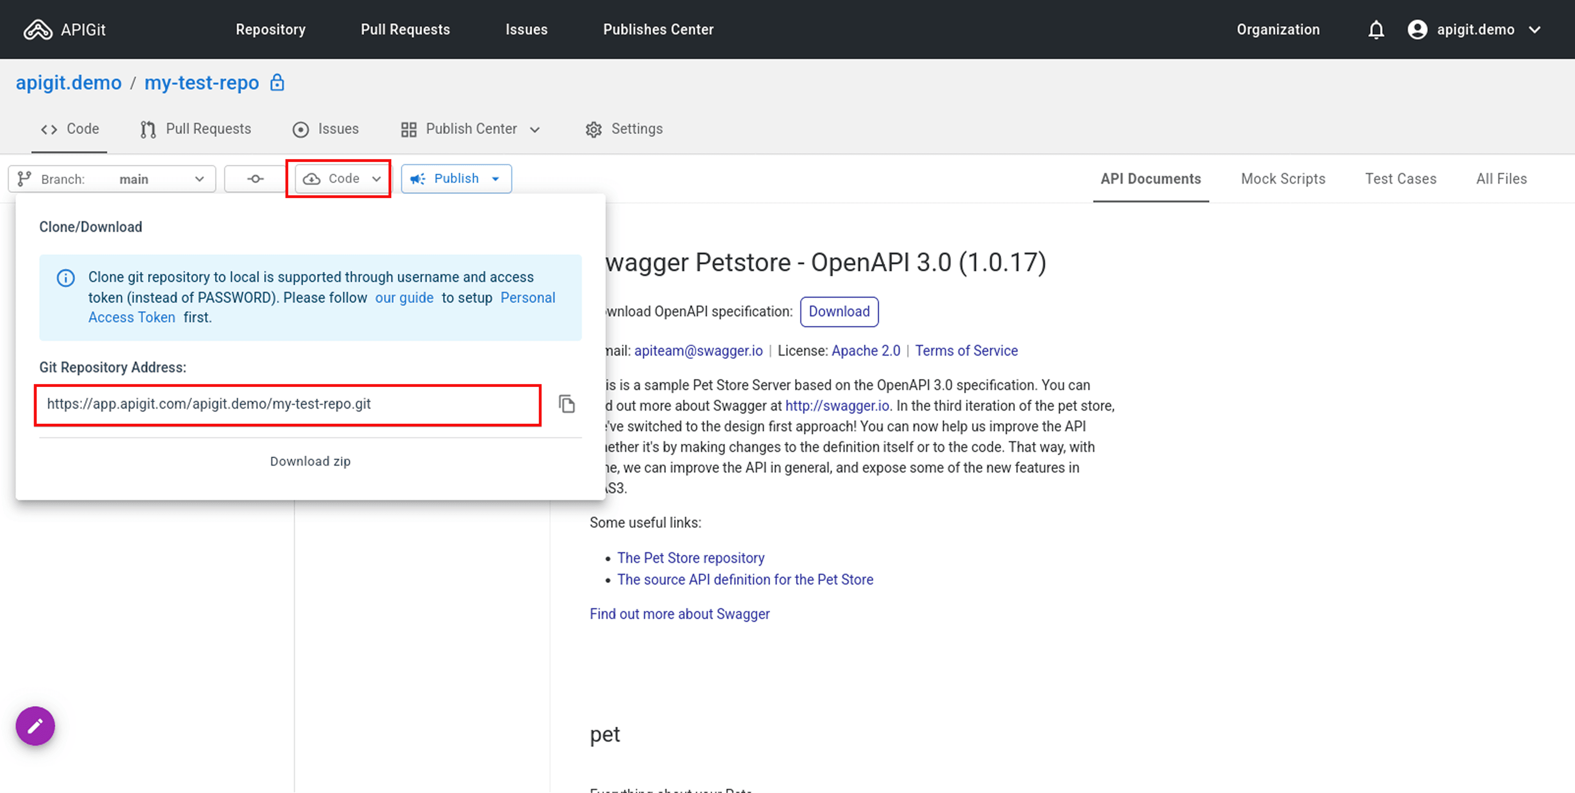The image size is (1575, 793).
Task: Click the APIGit logo icon
Action: click(x=38, y=30)
